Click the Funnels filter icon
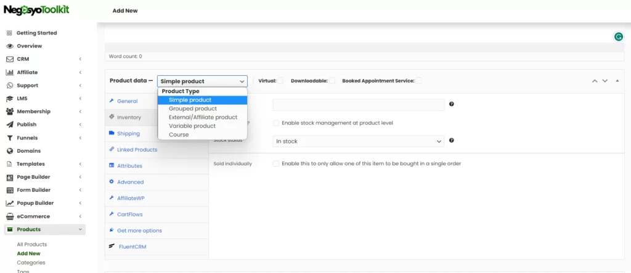The width and height of the screenshot is (631, 273). pos(10,137)
